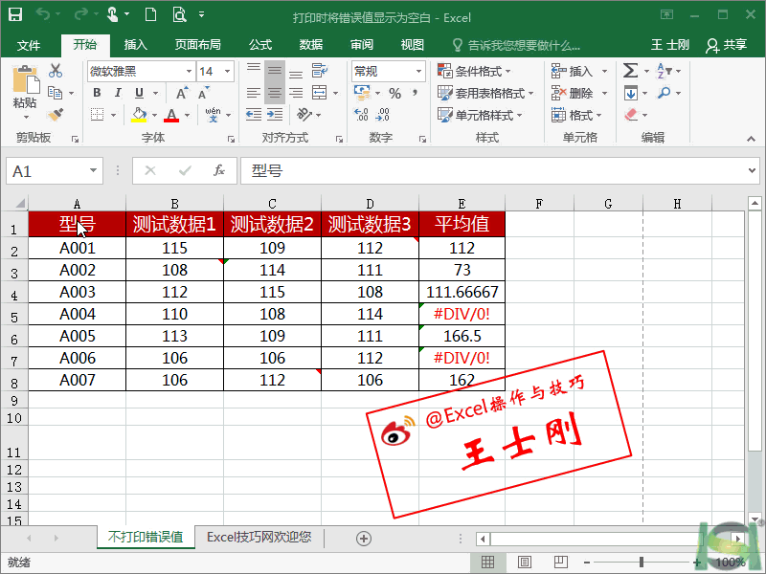The image size is (766, 574).
Task: Select the Format Painter brush
Action: pyautogui.click(x=56, y=115)
